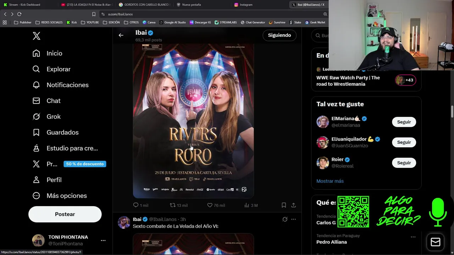Open Chat in sidebar
Screen dimensions: 454x255
(x=46, y=101)
